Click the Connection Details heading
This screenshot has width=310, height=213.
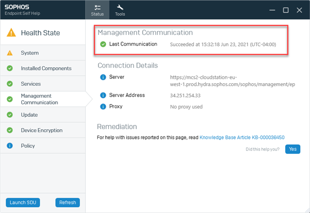click(x=128, y=65)
